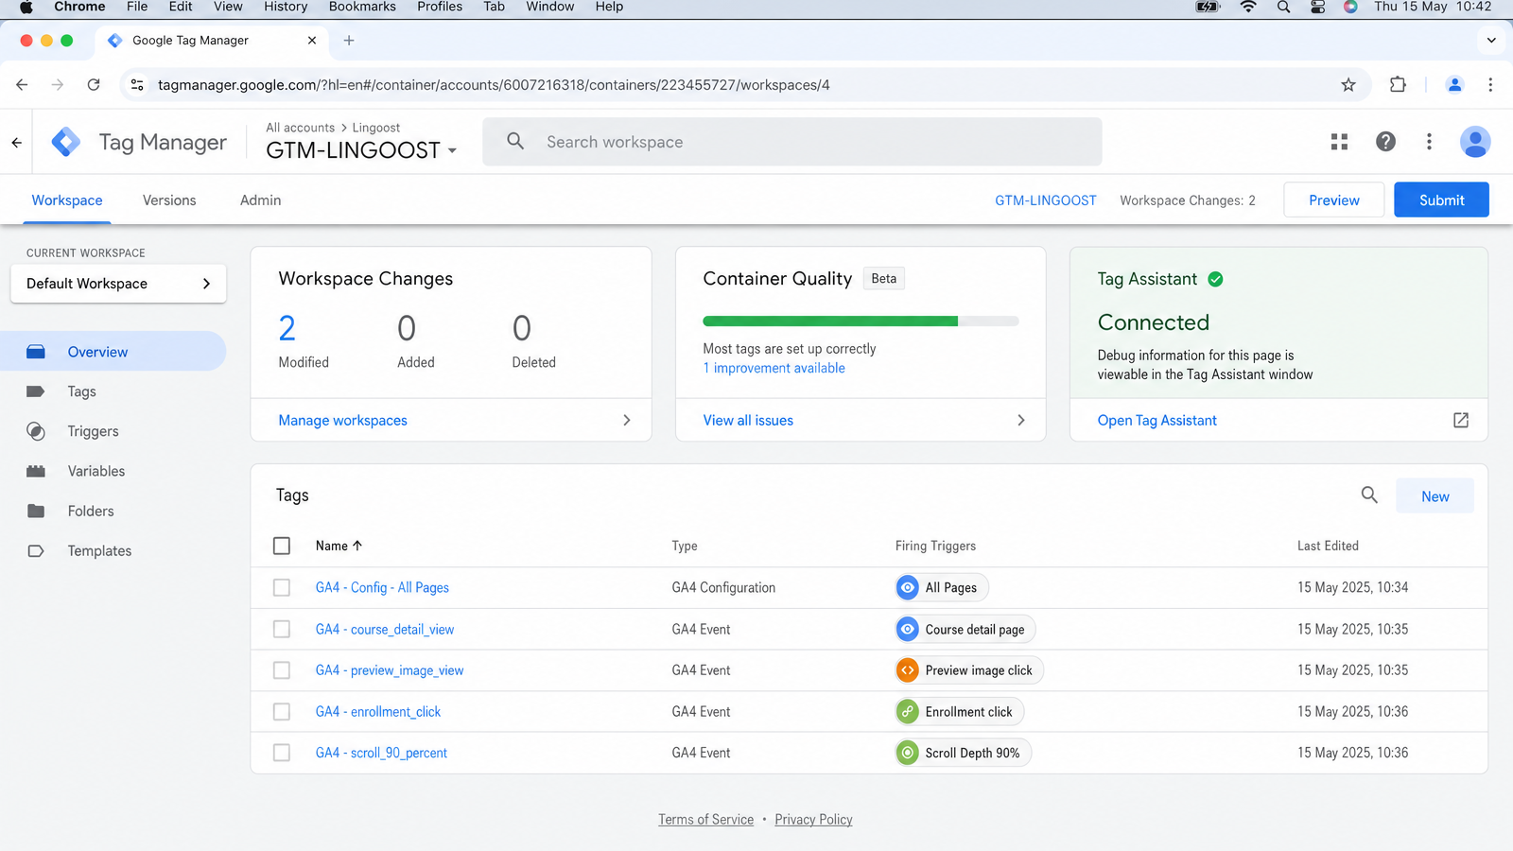Open the GA4 - enrollment_click tag link
Image resolution: width=1513 pixels, height=851 pixels.
pos(378,711)
